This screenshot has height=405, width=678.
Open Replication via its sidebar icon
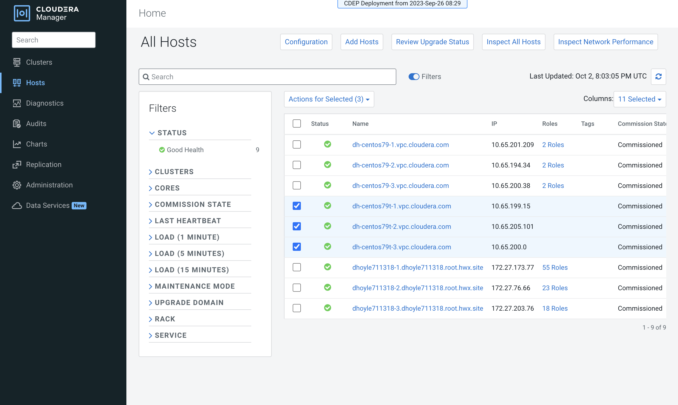[17, 165]
